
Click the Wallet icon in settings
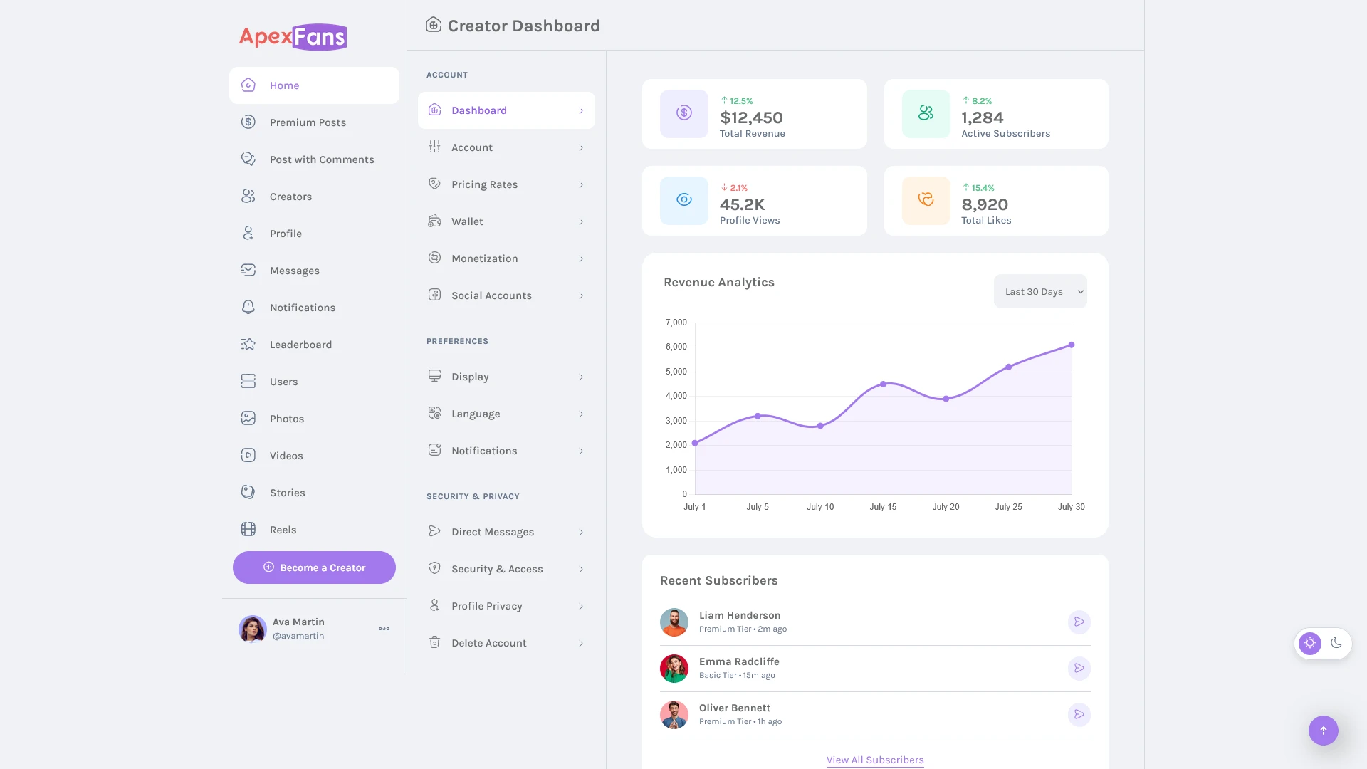(x=434, y=221)
